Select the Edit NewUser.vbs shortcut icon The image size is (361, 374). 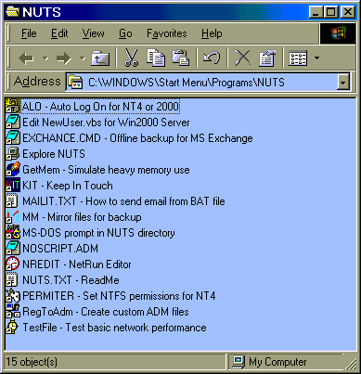pos(13,122)
